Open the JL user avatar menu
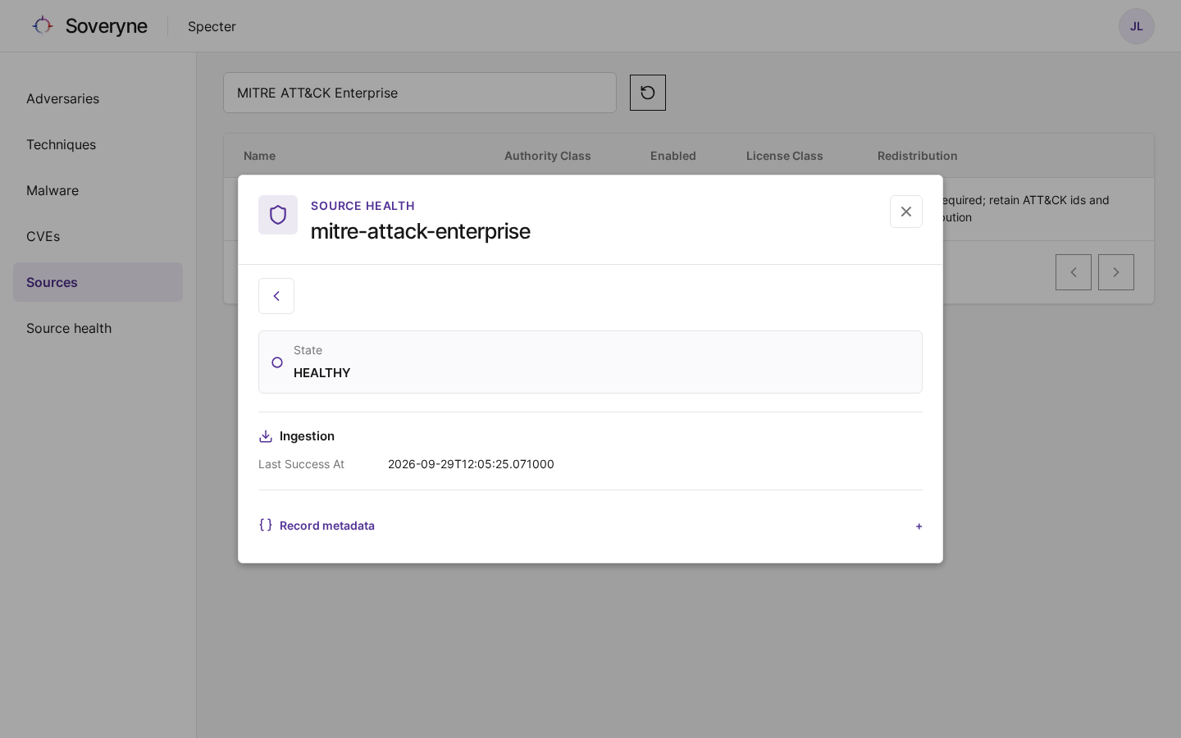 (x=1136, y=26)
